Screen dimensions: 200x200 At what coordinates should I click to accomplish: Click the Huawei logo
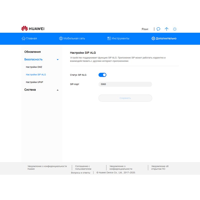point(33,29)
